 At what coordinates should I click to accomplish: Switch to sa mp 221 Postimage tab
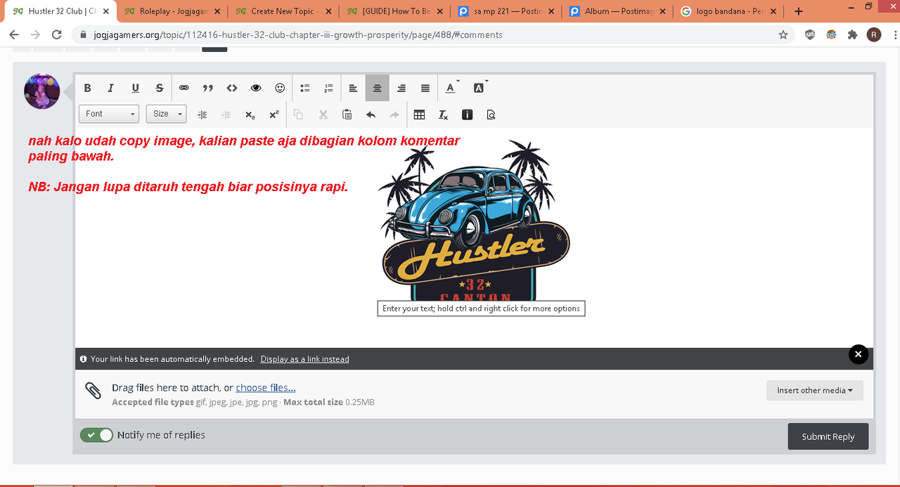[506, 11]
